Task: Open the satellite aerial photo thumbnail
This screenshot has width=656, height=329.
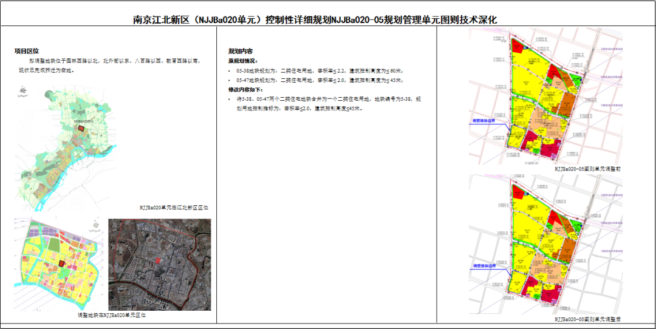Action: pyautogui.click(x=159, y=265)
